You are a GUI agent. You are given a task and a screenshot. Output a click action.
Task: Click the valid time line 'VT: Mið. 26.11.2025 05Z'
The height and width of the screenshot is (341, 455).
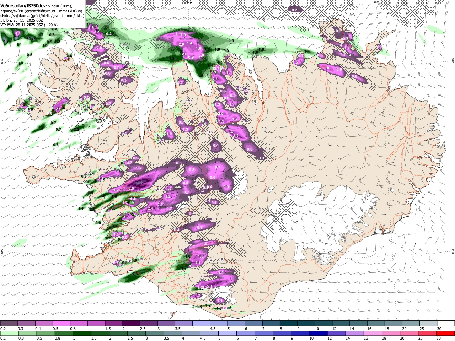(21, 25)
